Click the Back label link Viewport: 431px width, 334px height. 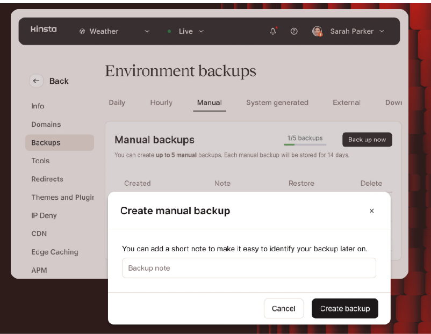pyautogui.click(x=59, y=81)
